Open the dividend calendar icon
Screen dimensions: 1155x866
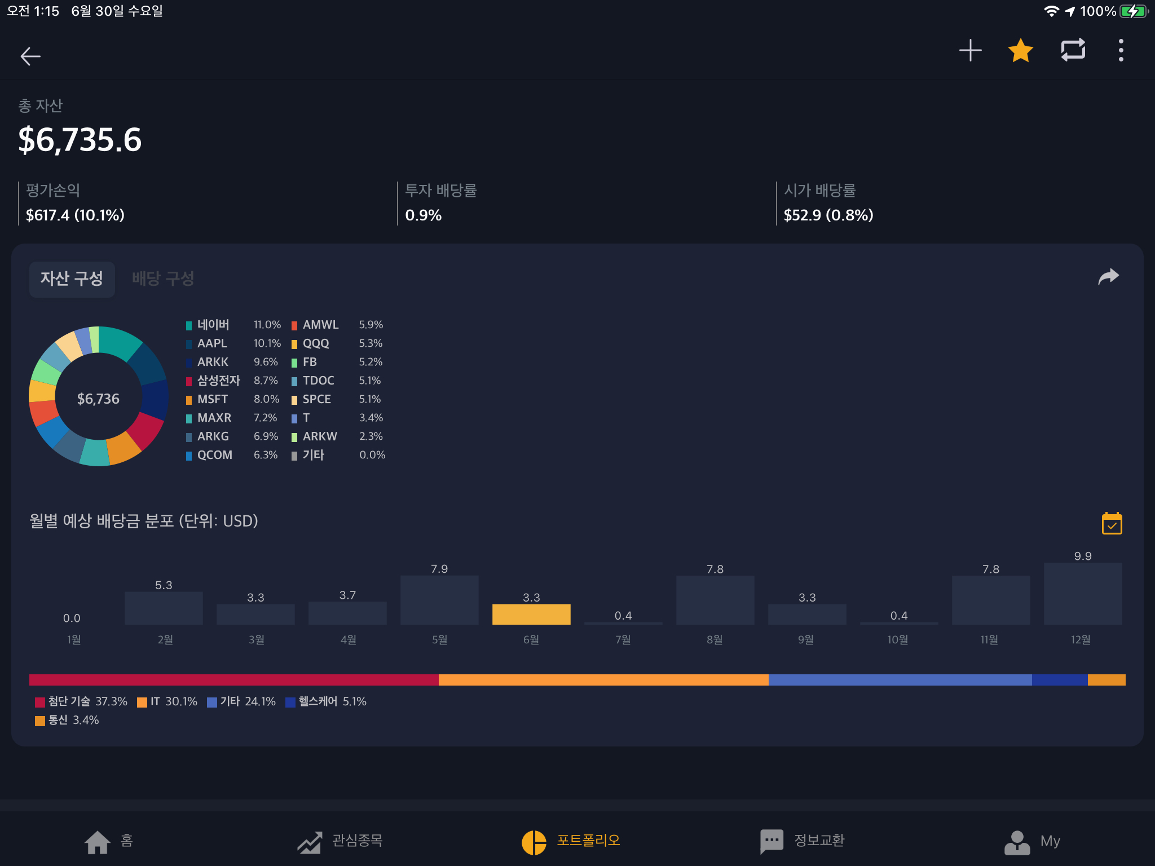click(x=1112, y=523)
